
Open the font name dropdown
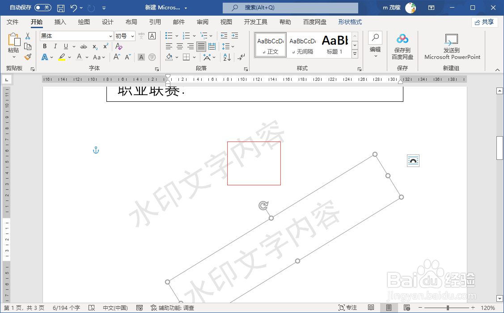(x=110, y=36)
